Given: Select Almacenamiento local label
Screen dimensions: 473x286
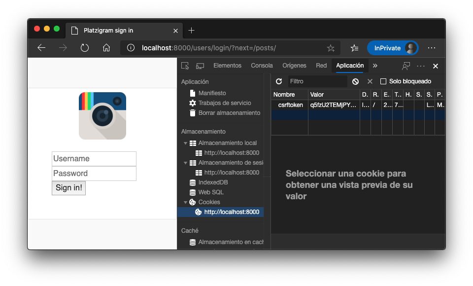Looking at the screenshot, I should pos(228,143).
